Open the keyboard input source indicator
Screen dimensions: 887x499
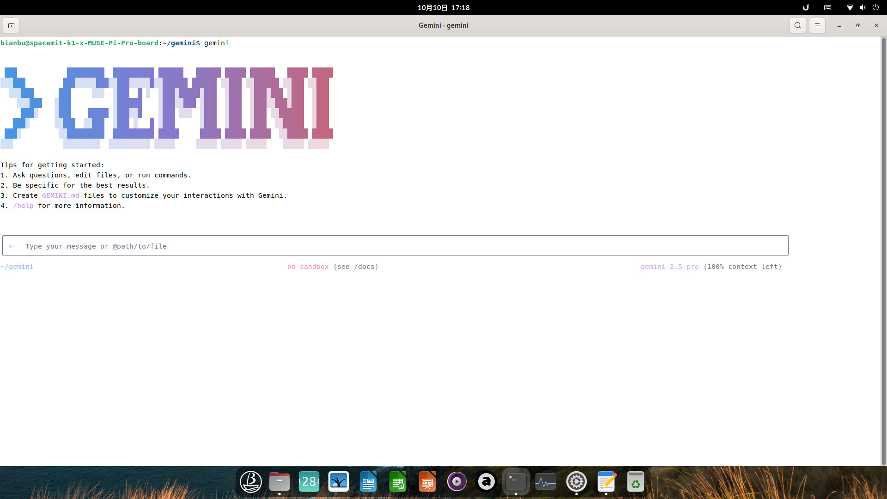pos(827,7)
